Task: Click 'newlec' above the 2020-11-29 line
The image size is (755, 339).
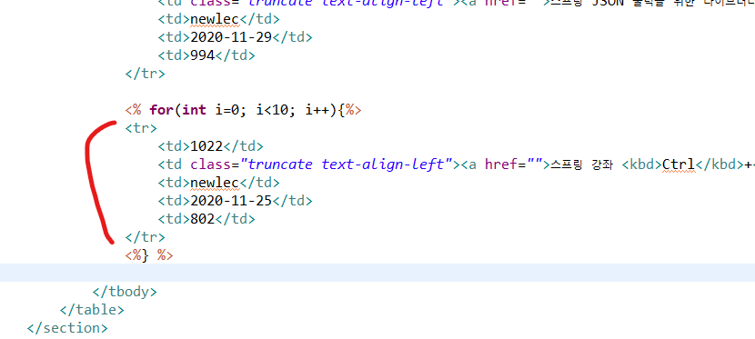Action: point(215,19)
